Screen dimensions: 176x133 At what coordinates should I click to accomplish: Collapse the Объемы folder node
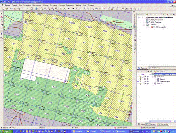tap(144, 25)
